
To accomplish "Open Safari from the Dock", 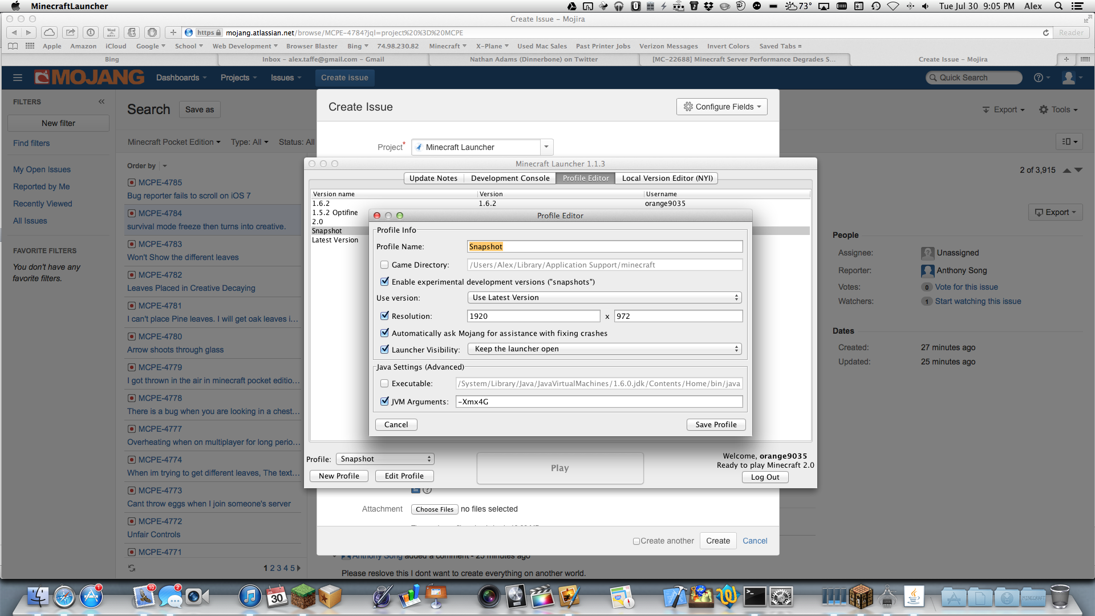I will (64, 597).
